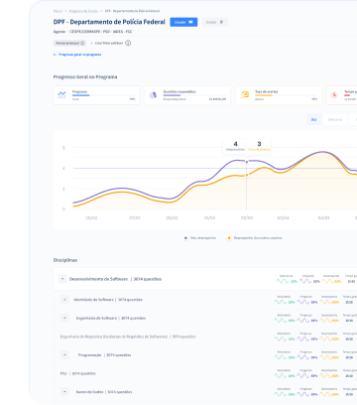Collapse the subject row above Engenharia de Software
357x405 pixels.
[64, 300]
